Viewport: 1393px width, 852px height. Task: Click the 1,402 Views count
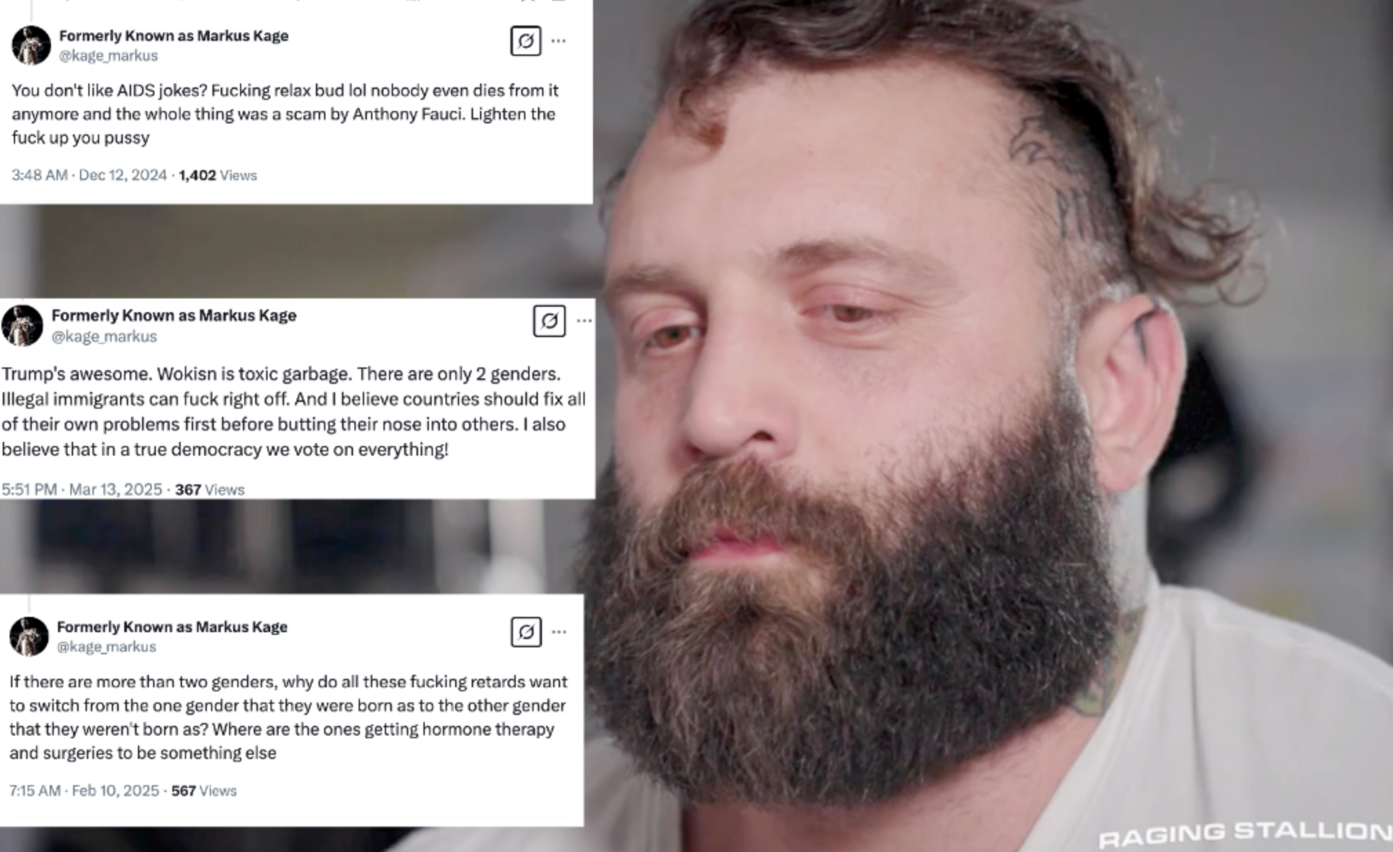click(x=218, y=175)
